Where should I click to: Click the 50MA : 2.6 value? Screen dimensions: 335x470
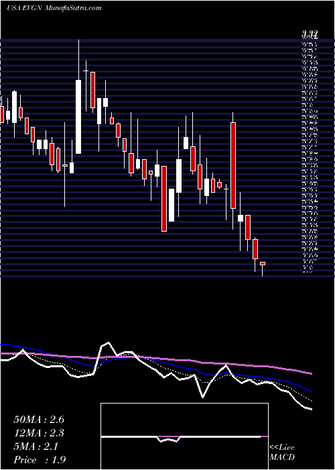click(x=39, y=420)
